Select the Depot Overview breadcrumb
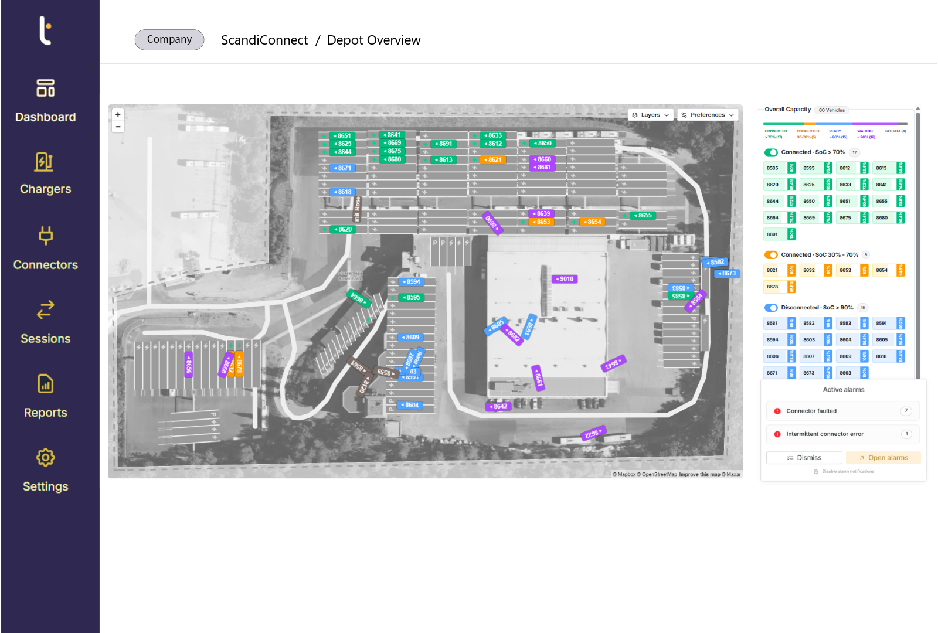This screenshot has height=633, width=938. click(373, 40)
